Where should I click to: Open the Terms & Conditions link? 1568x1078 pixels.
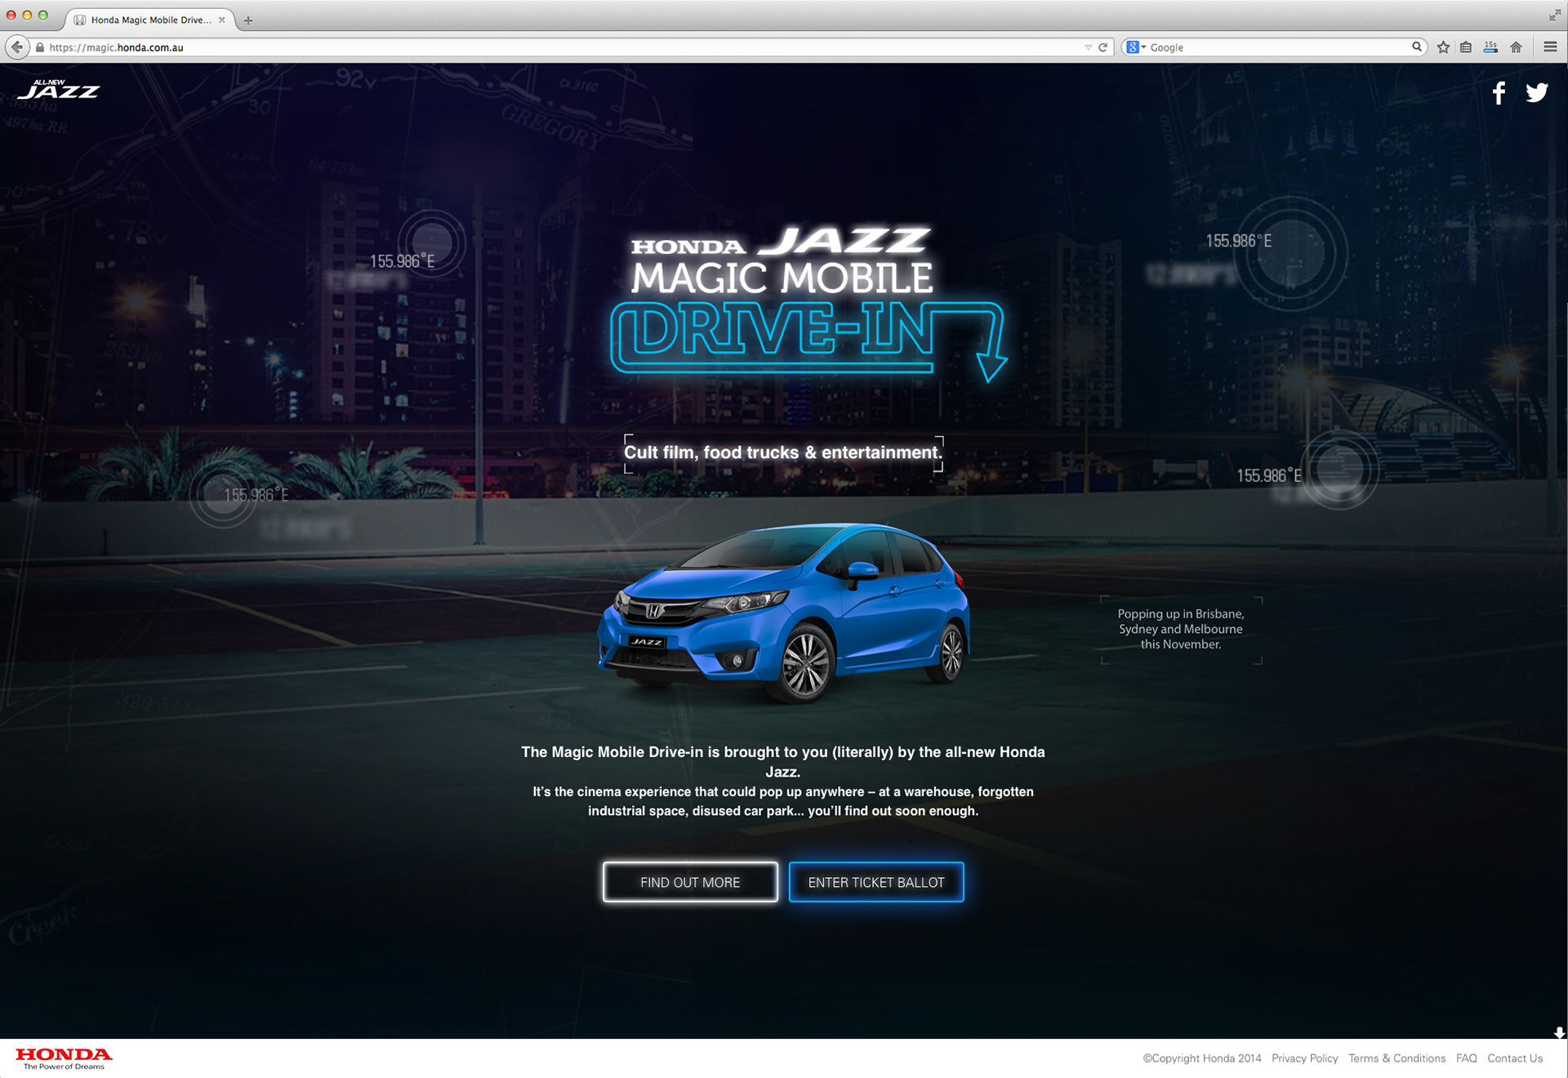pos(1396,1058)
